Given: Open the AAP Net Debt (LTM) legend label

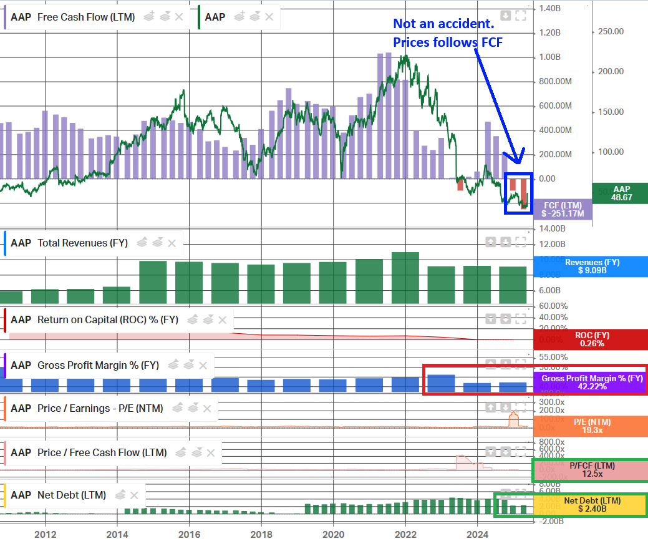Looking at the screenshot, I should click(58, 495).
